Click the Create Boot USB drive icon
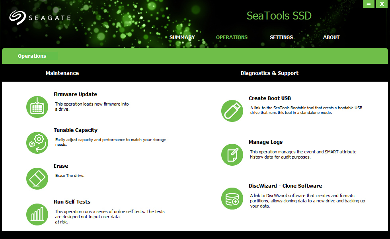 click(x=232, y=111)
